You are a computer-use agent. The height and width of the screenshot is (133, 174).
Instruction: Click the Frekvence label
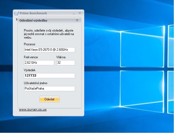pos(31,57)
